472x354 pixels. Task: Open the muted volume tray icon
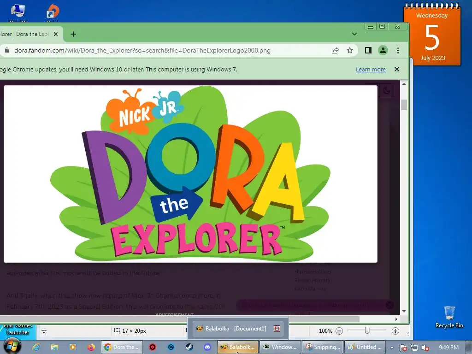pos(425,348)
